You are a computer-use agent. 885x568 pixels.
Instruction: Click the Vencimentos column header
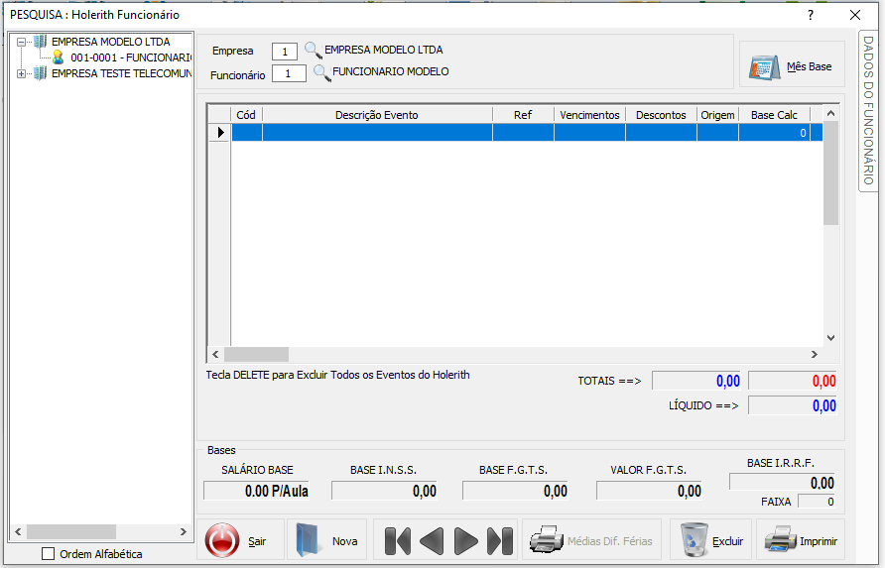pos(589,115)
